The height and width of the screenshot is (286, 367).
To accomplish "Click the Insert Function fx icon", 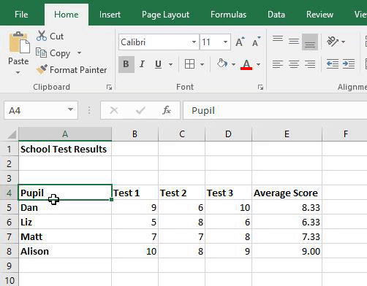I will click(x=167, y=110).
